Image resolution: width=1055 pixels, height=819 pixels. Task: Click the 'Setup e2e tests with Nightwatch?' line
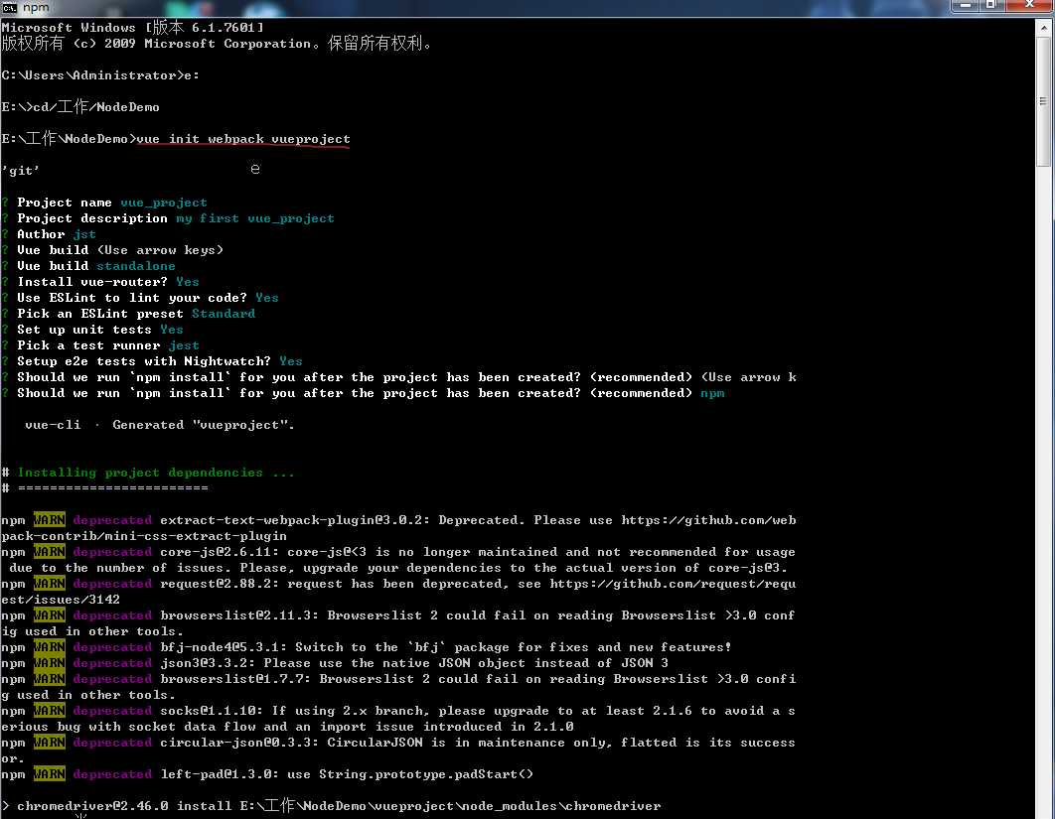pyautogui.click(x=152, y=361)
